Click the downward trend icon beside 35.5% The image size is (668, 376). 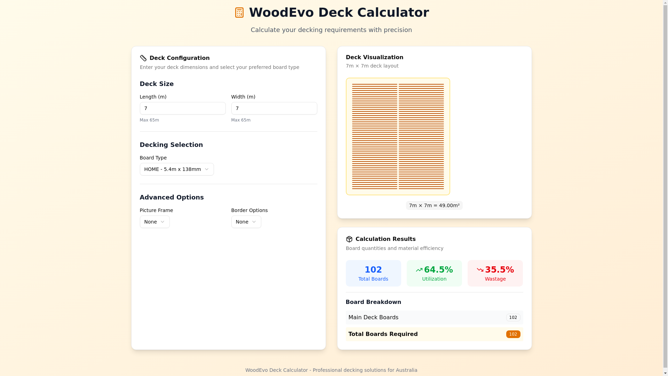(480, 270)
